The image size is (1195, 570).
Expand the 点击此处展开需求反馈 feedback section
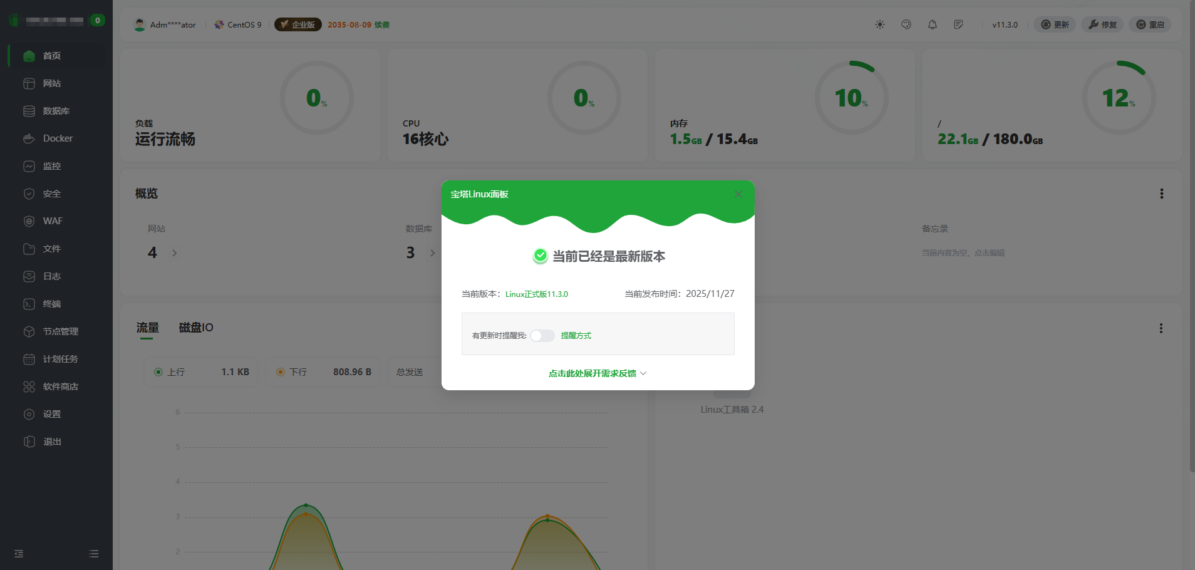pyautogui.click(x=597, y=373)
